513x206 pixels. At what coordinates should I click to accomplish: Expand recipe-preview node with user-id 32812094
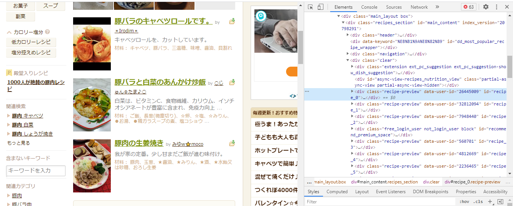point(352,104)
